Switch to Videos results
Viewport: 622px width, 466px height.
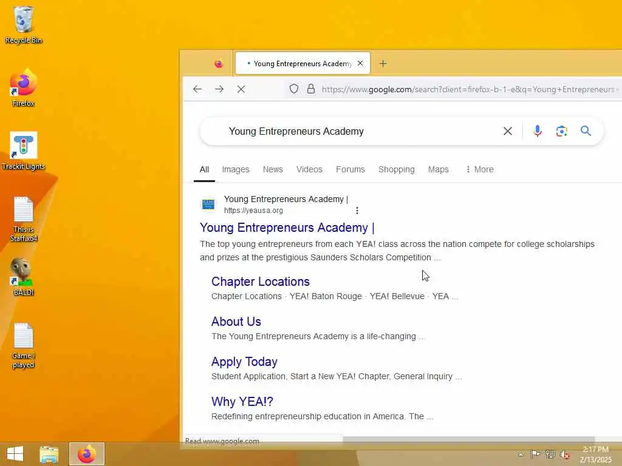pos(309,170)
